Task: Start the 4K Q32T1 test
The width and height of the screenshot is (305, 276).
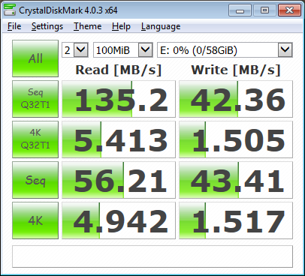Action: pos(35,139)
